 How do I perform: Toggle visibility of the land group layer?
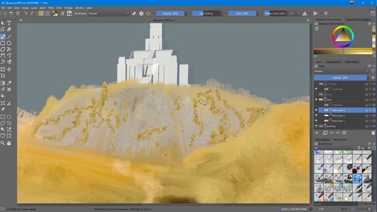pos(316,100)
